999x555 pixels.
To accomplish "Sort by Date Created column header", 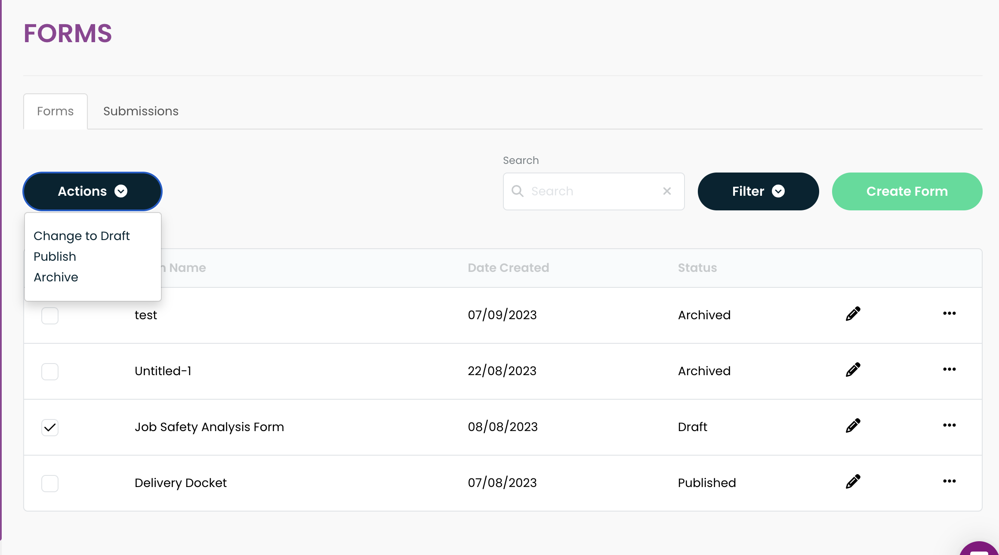I will coord(509,268).
